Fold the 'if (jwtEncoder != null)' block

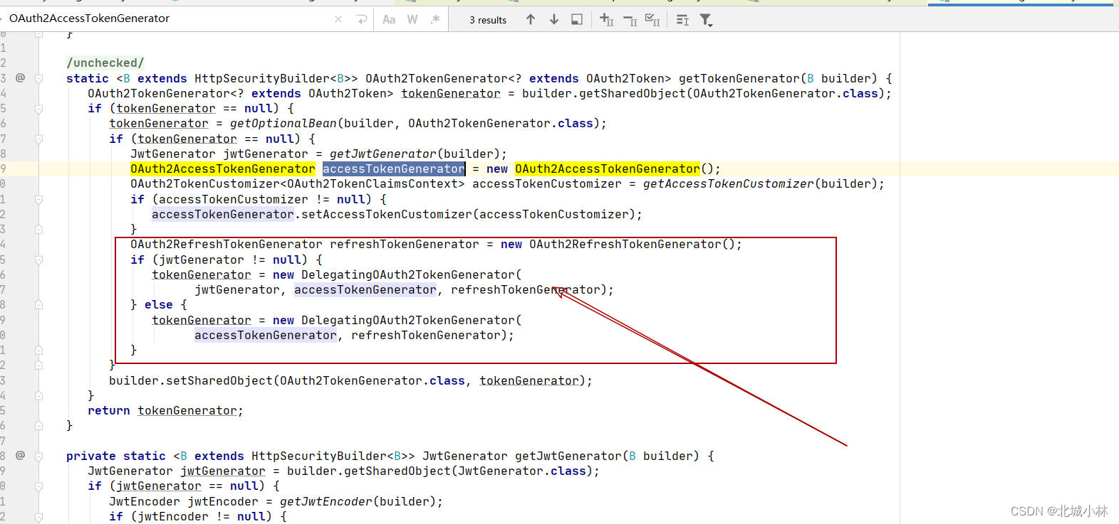pos(39,517)
